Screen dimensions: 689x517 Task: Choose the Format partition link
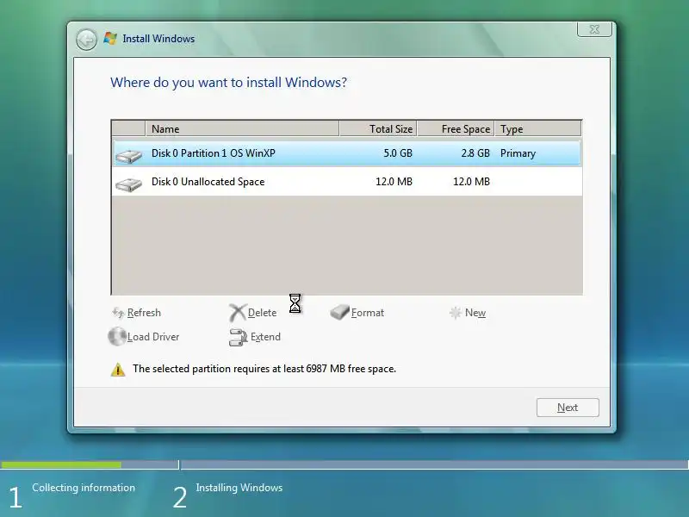point(368,313)
